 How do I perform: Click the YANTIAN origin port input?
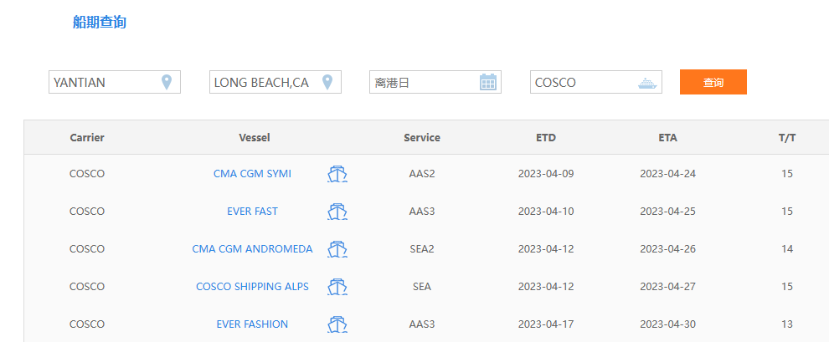[x=100, y=82]
